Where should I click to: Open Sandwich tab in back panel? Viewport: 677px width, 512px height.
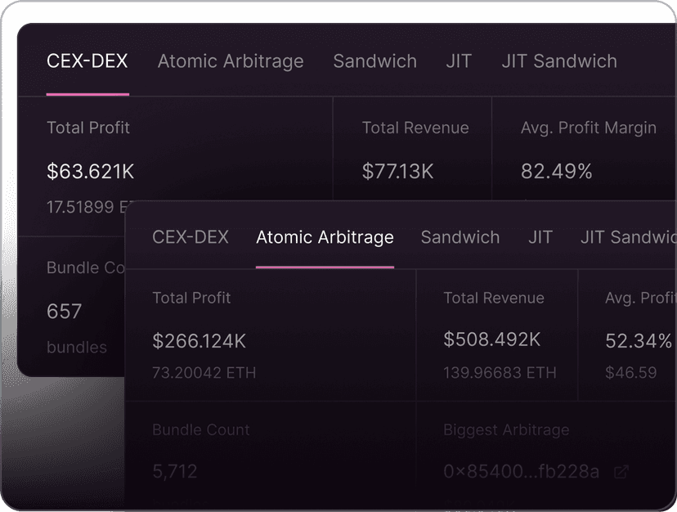coord(374,61)
